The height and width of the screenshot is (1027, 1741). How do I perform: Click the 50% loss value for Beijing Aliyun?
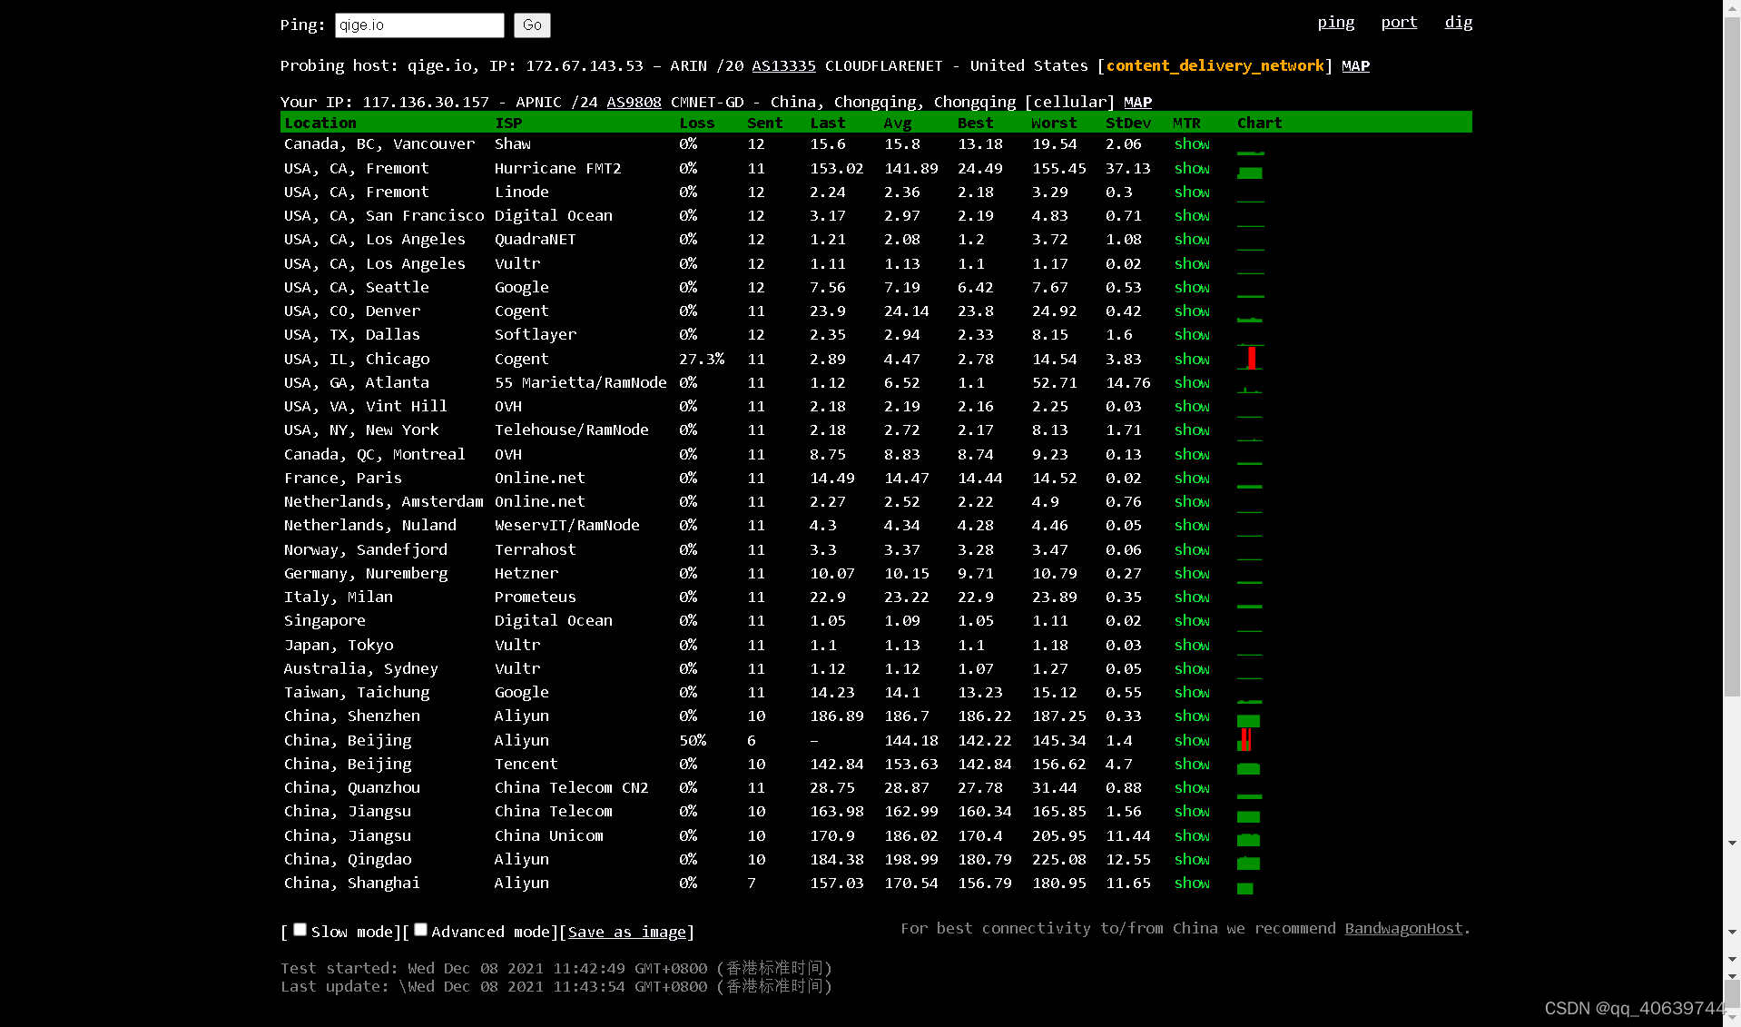pos(693,740)
